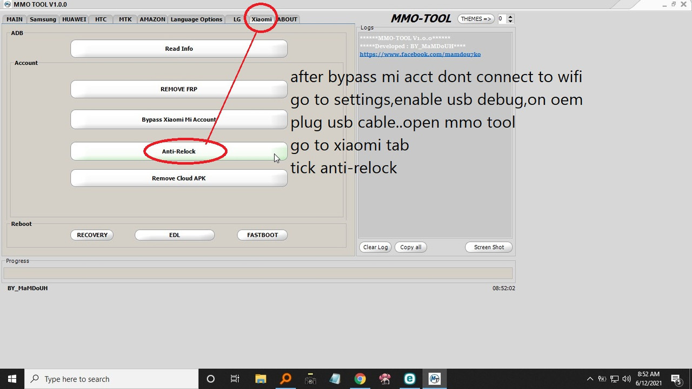Reboot device to RECOVERY
The width and height of the screenshot is (692, 389).
coord(92,235)
